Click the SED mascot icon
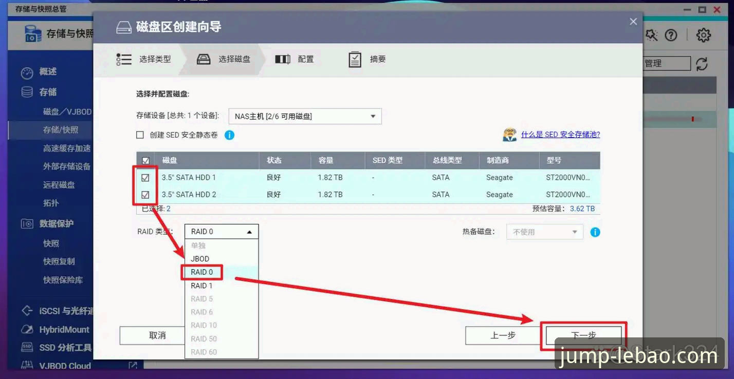734x379 pixels. (x=509, y=135)
